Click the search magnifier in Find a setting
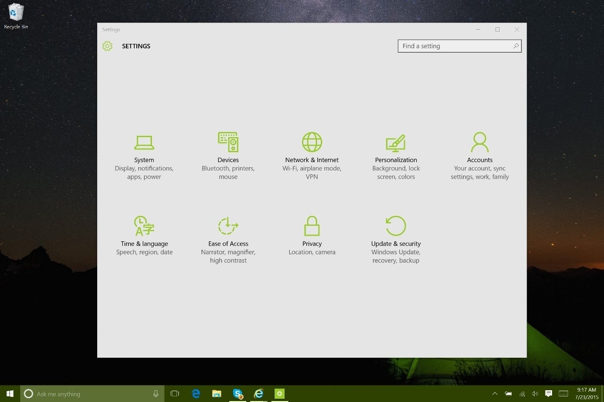 click(x=515, y=46)
